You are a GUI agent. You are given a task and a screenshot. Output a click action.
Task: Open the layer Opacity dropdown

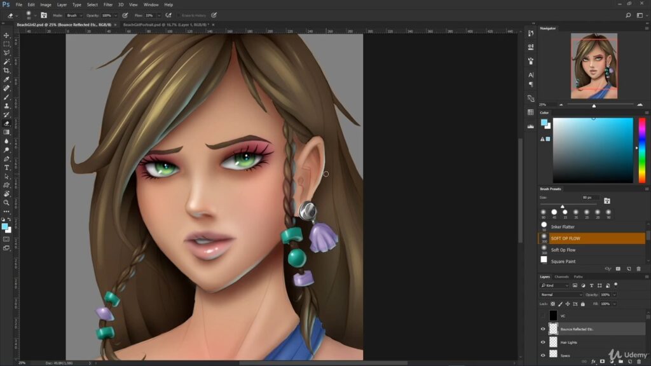[x=615, y=295]
